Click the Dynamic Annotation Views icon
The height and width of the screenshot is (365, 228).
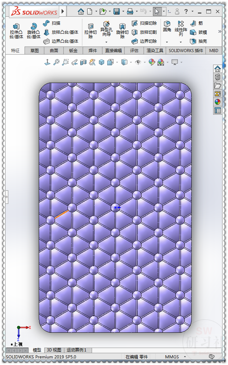pyautogui.click(x=92, y=62)
